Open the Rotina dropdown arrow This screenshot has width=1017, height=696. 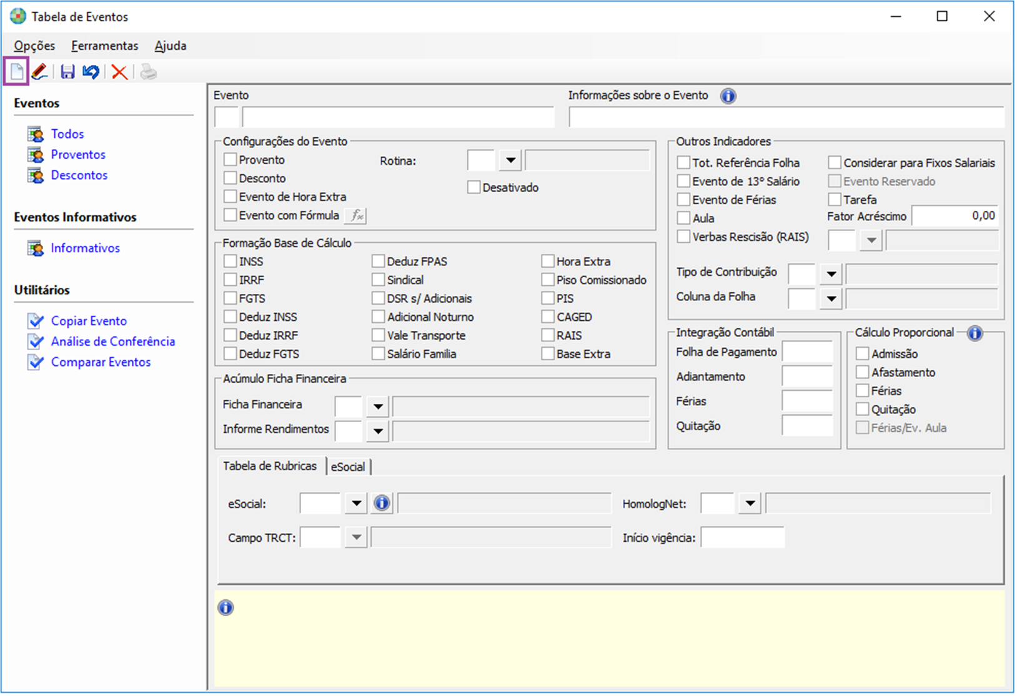pos(510,160)
